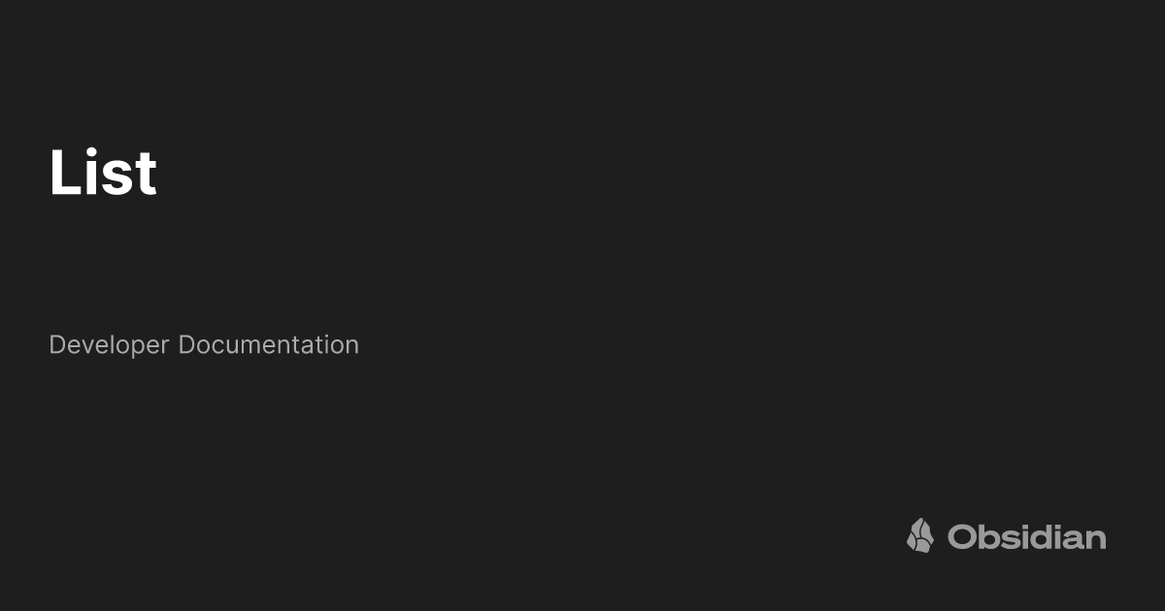Click the letter "O" of Obsidian wordmark
The width and height of the screenshot is (1165, 611).
pyautogui.click(x=963, y=537)
